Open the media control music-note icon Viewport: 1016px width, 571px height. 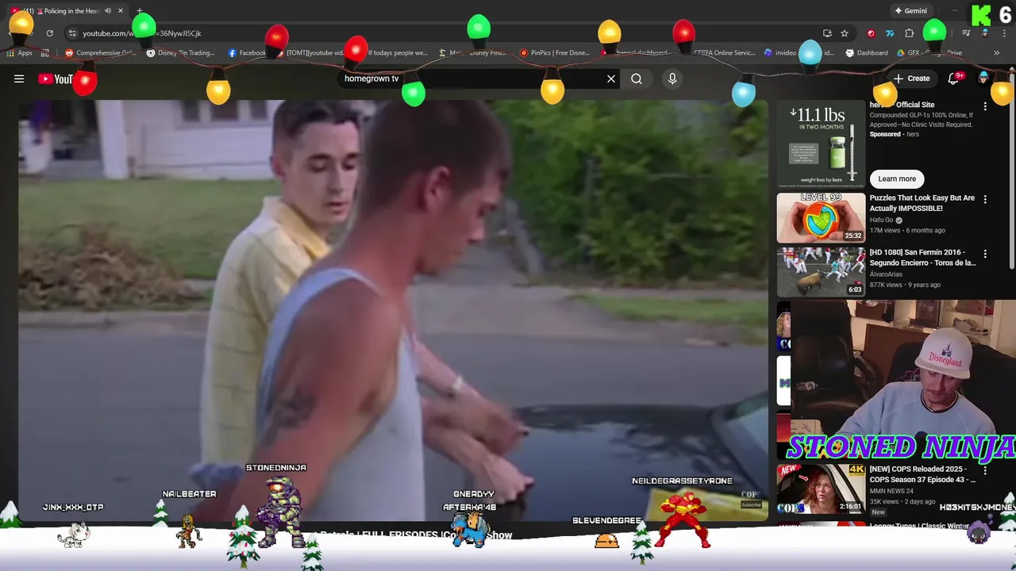(966, 33)
